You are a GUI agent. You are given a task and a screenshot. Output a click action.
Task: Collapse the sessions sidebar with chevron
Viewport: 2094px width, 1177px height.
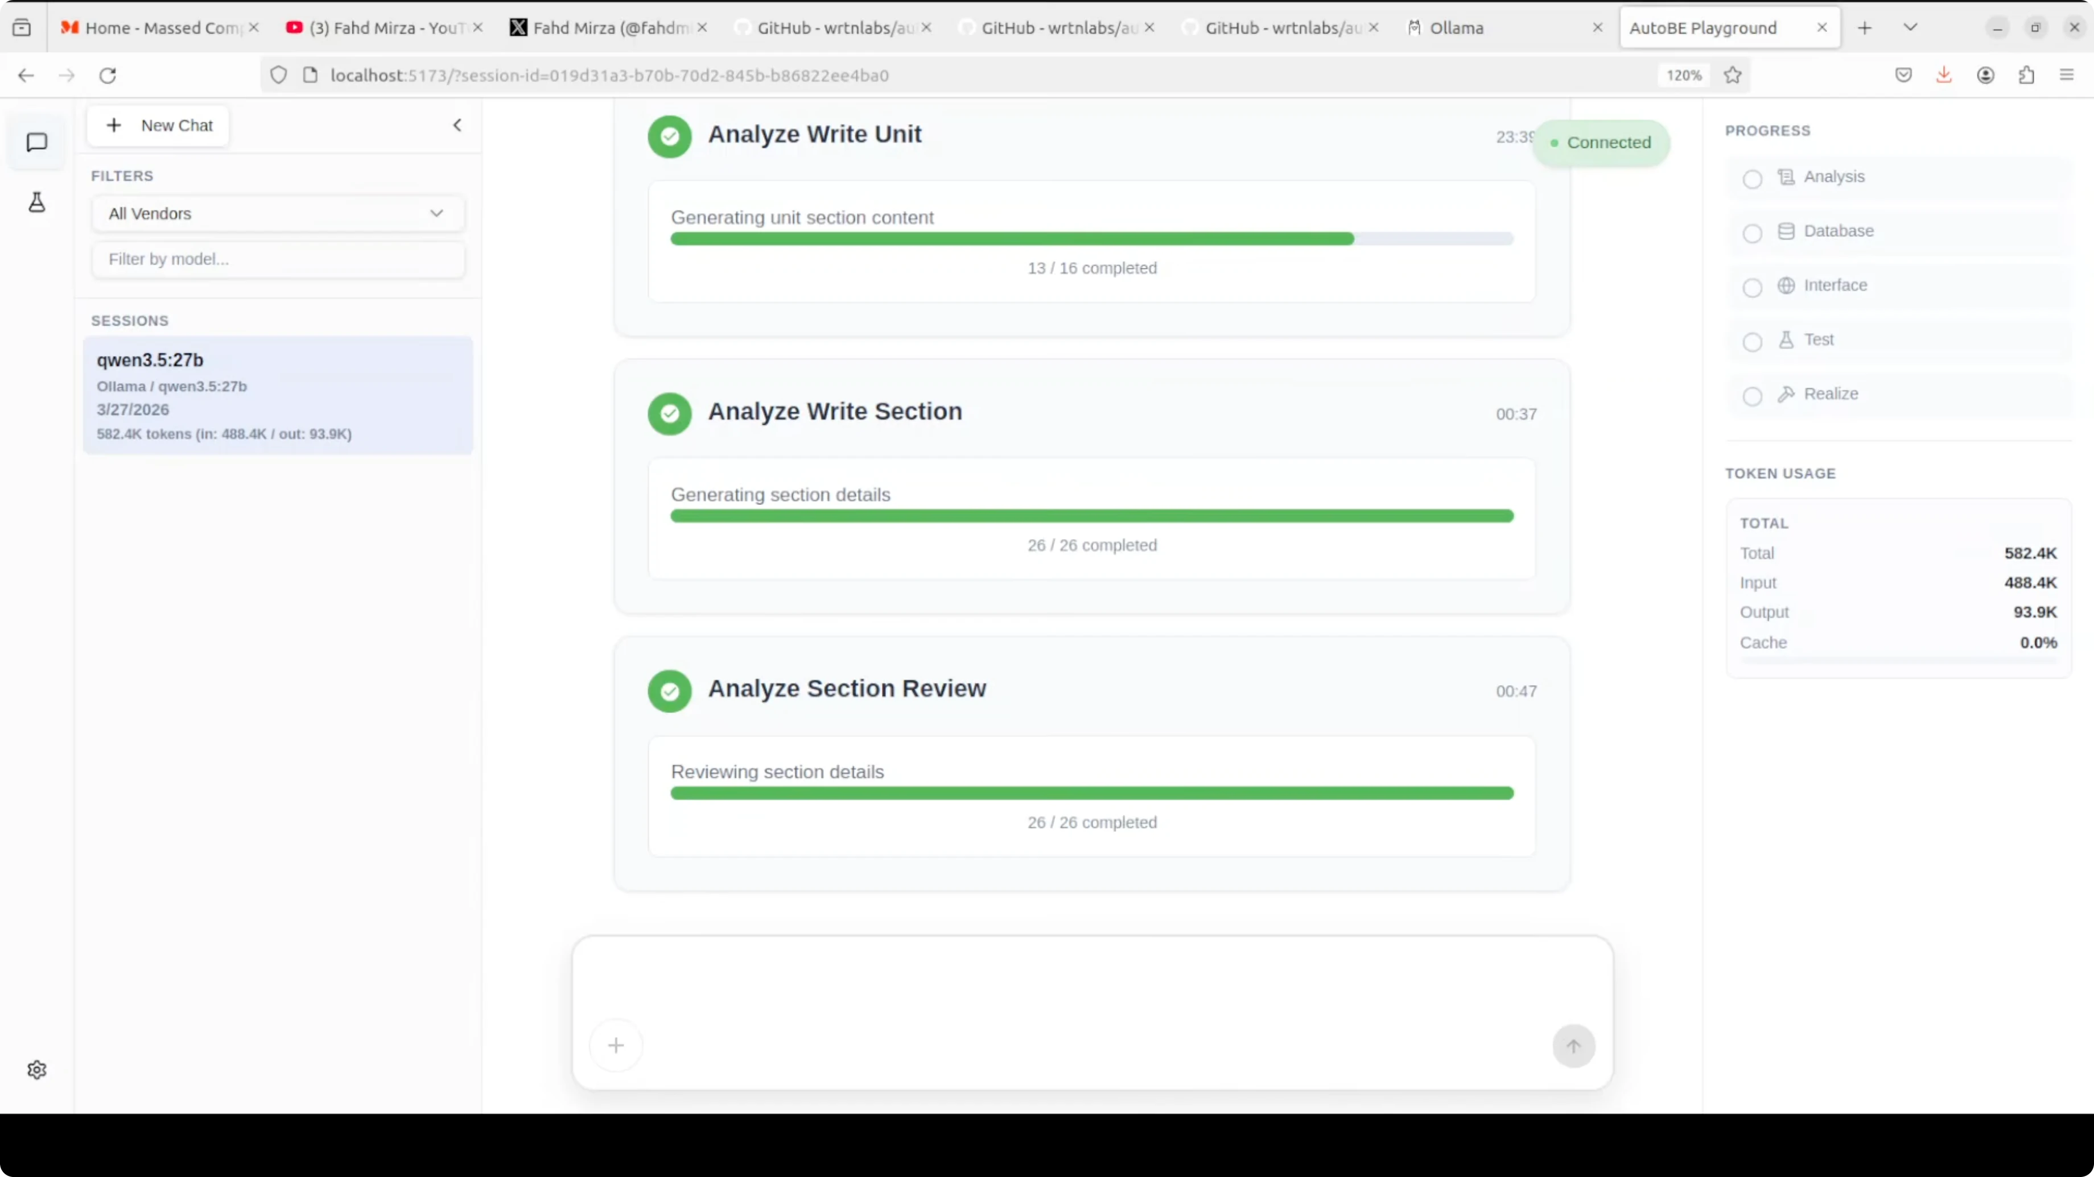point(457,125)
